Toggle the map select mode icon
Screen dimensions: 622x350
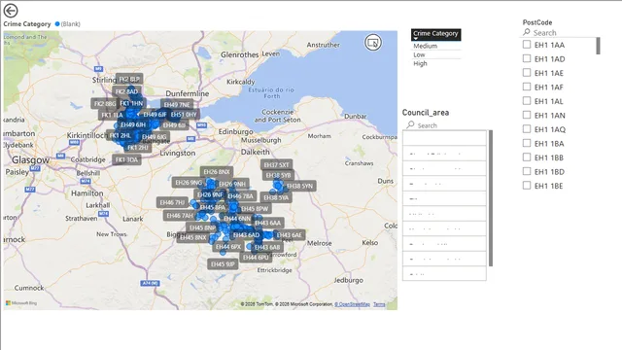coord(373,43)
